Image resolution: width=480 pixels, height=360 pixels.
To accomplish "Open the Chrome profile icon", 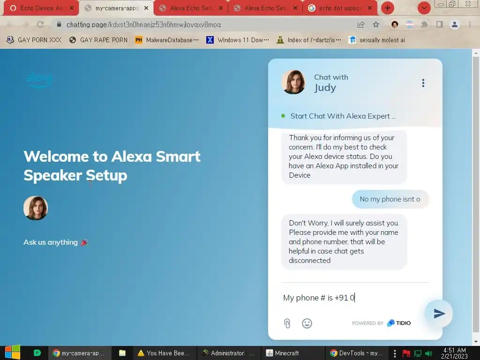I will click(455, 24).
